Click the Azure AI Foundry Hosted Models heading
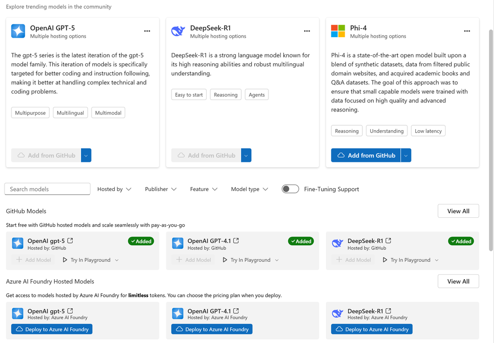494x343 pixels. pos(50,281)
